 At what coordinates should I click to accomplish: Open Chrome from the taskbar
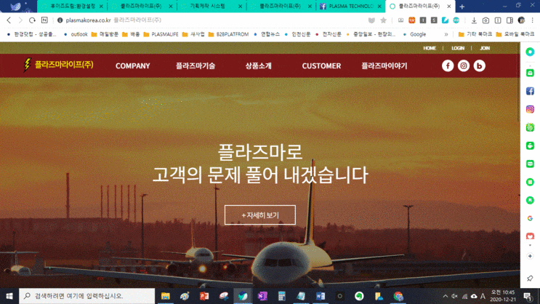coord(398,296)
